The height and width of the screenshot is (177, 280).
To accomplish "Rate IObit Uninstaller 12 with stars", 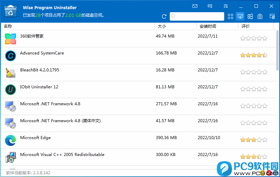I will pos(254,89).
